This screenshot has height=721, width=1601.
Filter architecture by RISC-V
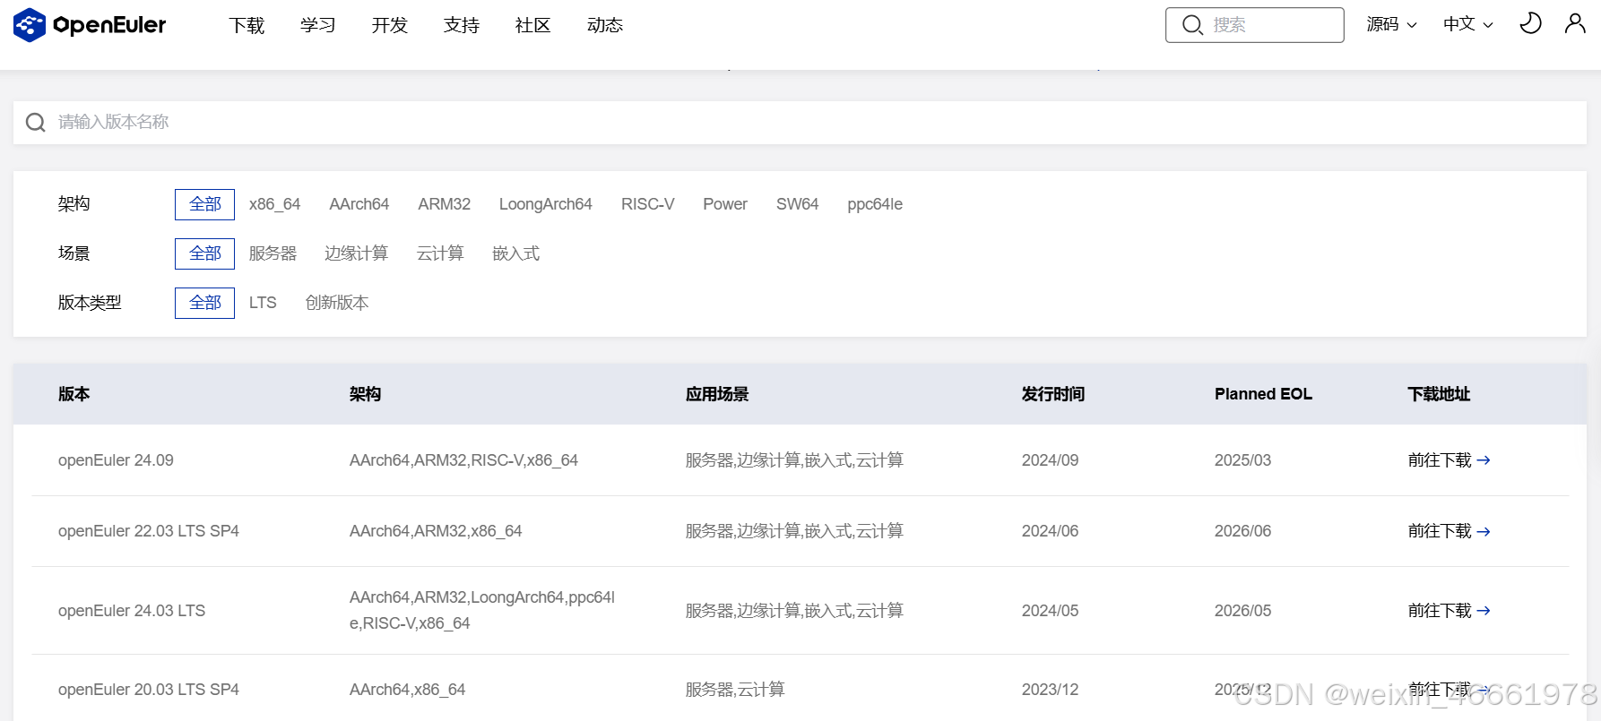tap(647, 204)
